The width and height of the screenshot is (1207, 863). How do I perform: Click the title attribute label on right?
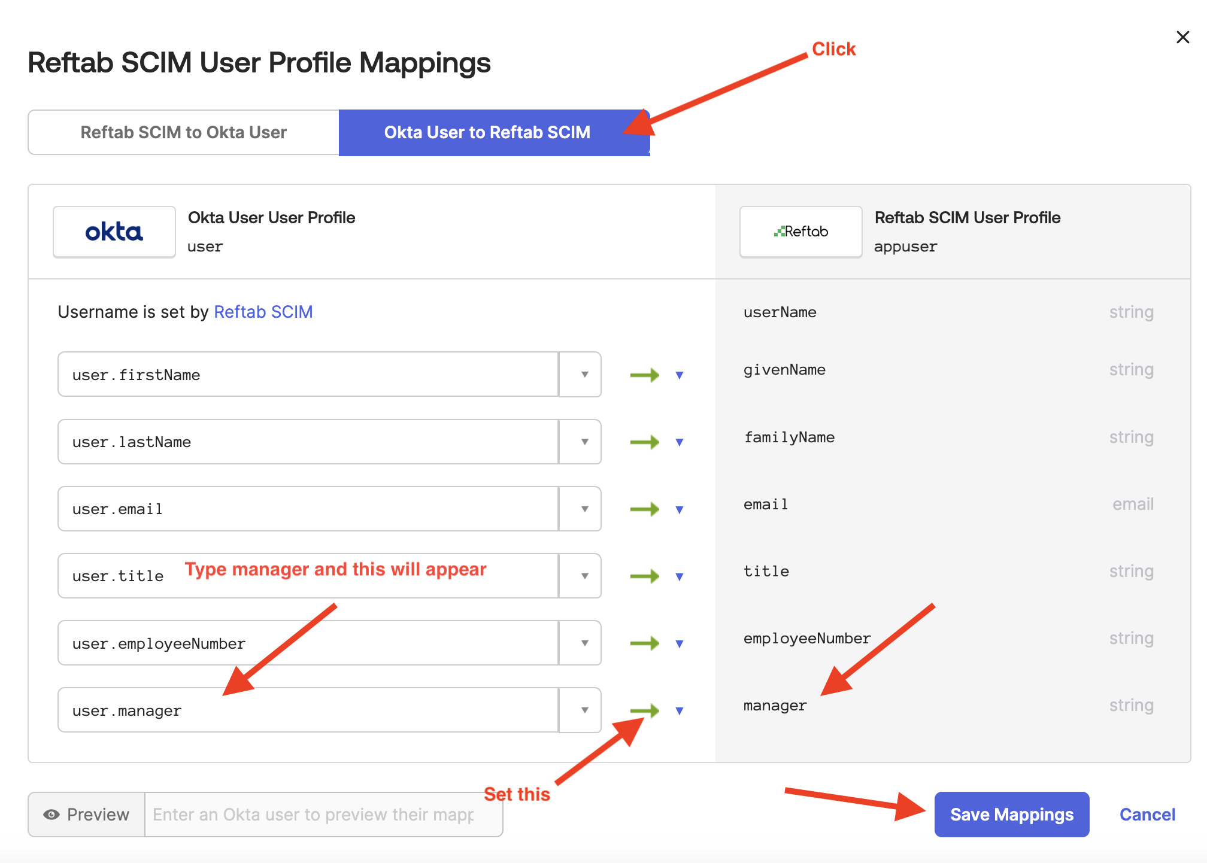766,572
